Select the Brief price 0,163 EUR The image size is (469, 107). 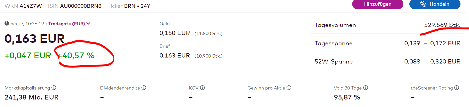click(x=174, y=55)
